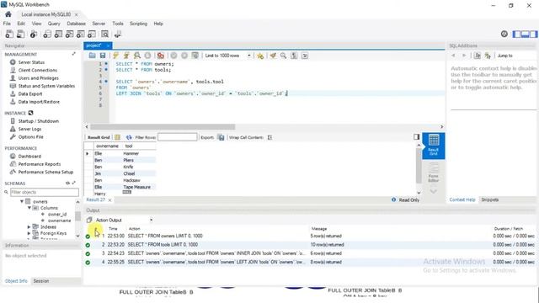
Task: Toggle the result side panel visibility
Action: (x=416, y=136)
